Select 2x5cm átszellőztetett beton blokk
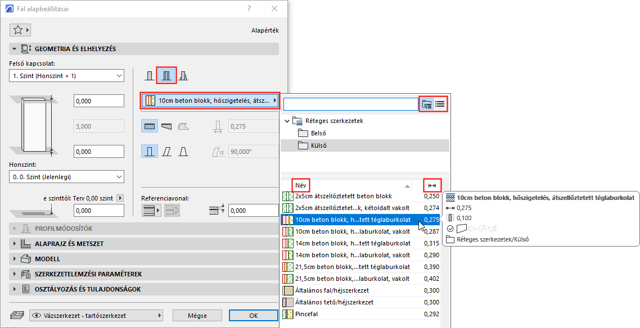The width and height of the screenshot is (640, 328). (361, 197)
